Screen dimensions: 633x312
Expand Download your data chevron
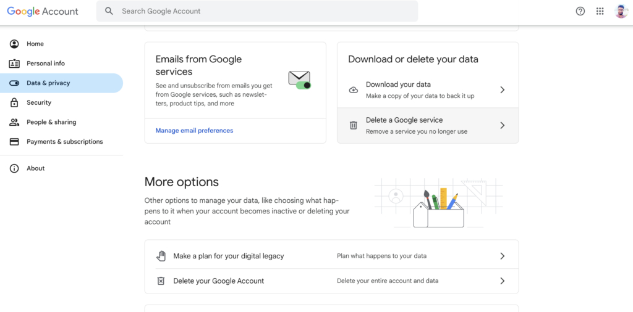pos(502,90)
